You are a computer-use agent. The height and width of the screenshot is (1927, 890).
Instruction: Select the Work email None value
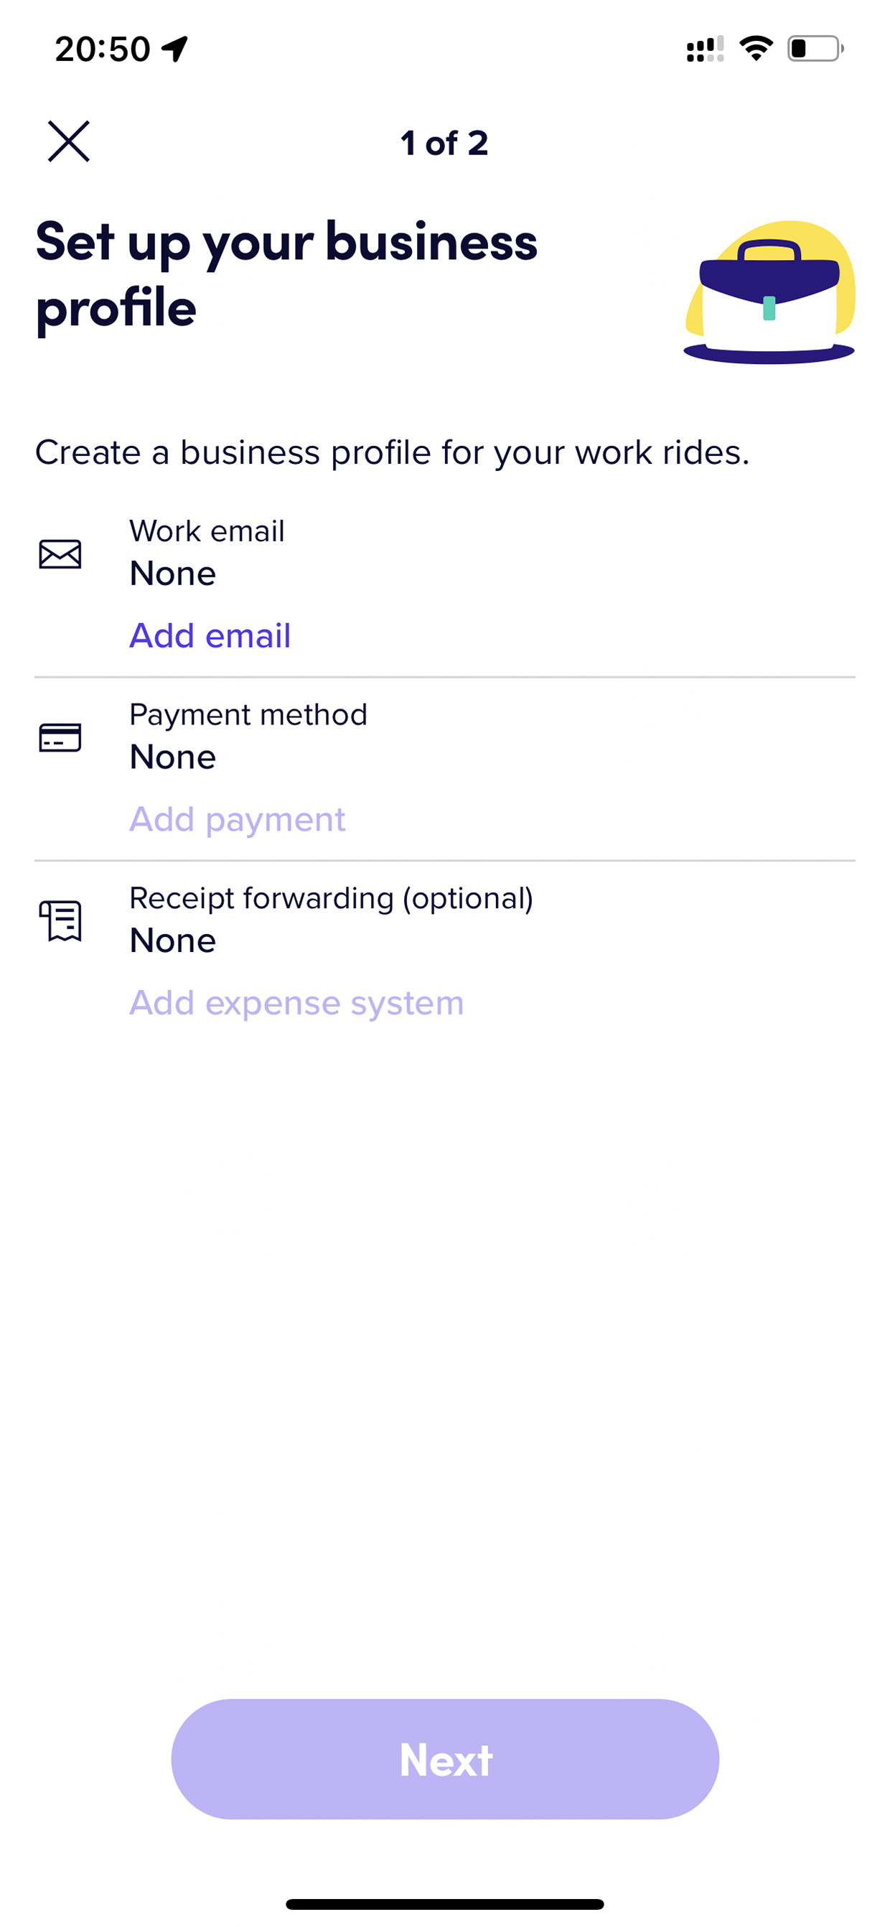(x=173, y=574)
